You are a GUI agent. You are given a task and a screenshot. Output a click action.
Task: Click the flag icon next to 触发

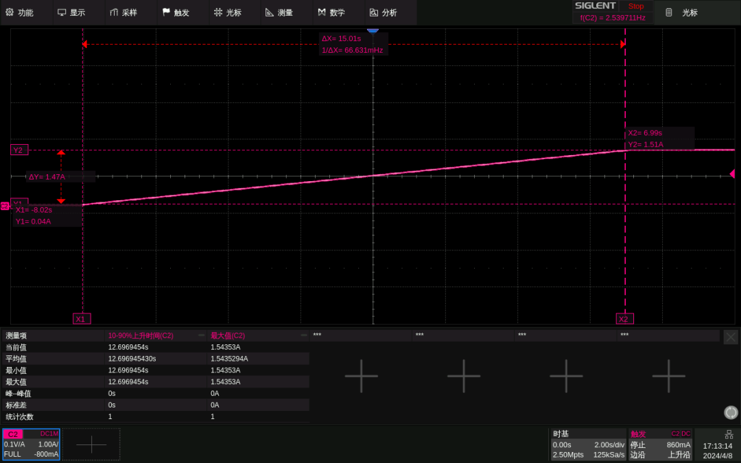166,12
